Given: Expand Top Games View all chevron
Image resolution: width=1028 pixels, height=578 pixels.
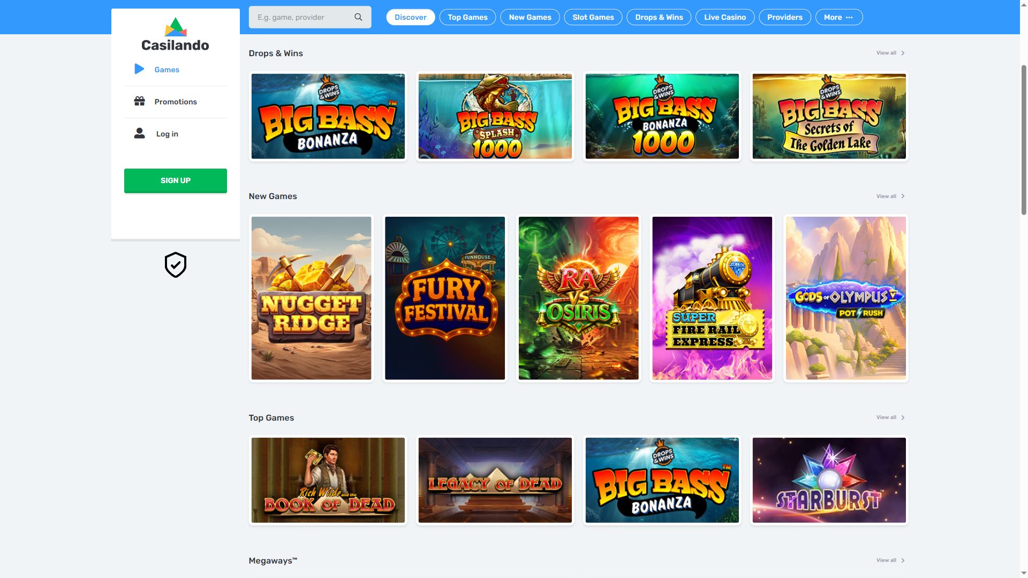Looking at the screenshot, I should pyautogui.click(x=903, y=417).
